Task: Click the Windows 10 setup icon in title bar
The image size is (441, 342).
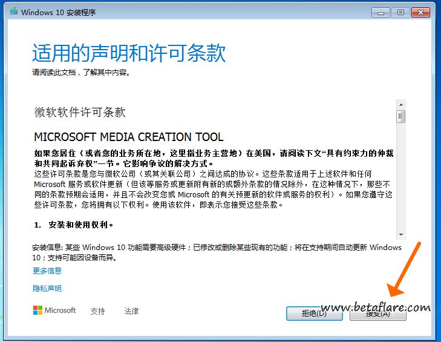Action: [x=13, y=12]
